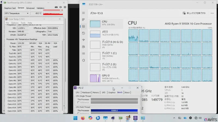Click the Windows Start button on taskbar

(75, 118)
